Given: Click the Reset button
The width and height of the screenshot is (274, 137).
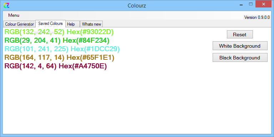Looking at the screenshot, I should tap(240, 35).
